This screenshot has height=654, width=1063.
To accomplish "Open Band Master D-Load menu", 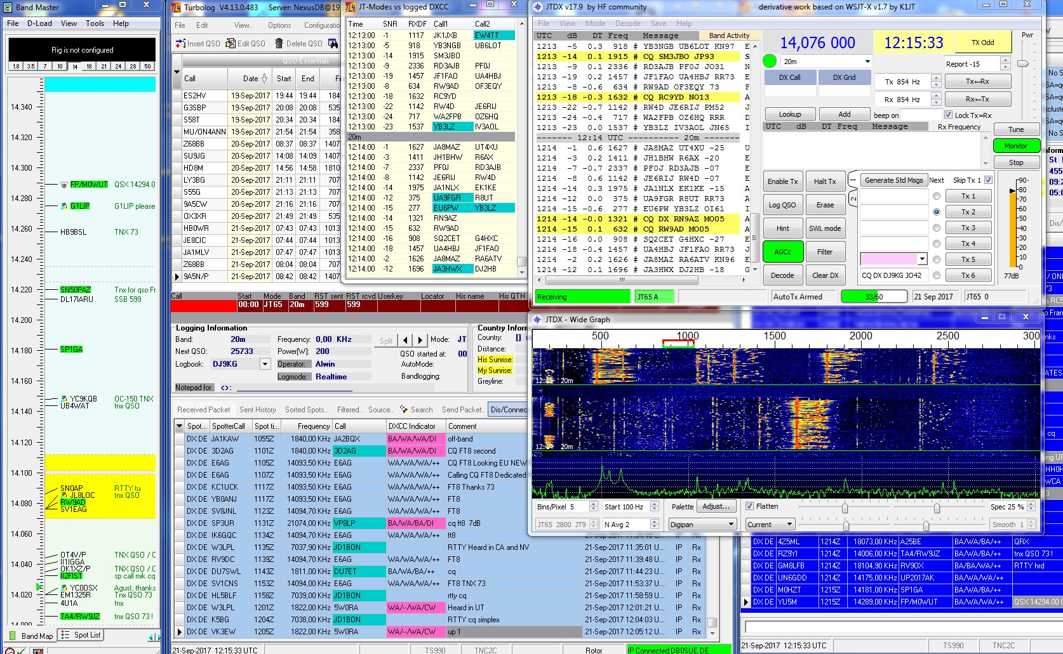I will 39,23.
